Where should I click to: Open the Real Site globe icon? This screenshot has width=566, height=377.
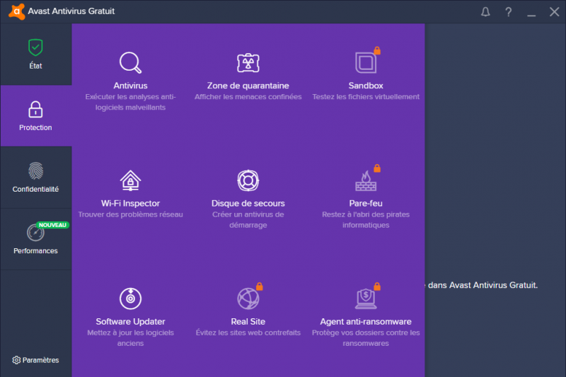point(248,298)
